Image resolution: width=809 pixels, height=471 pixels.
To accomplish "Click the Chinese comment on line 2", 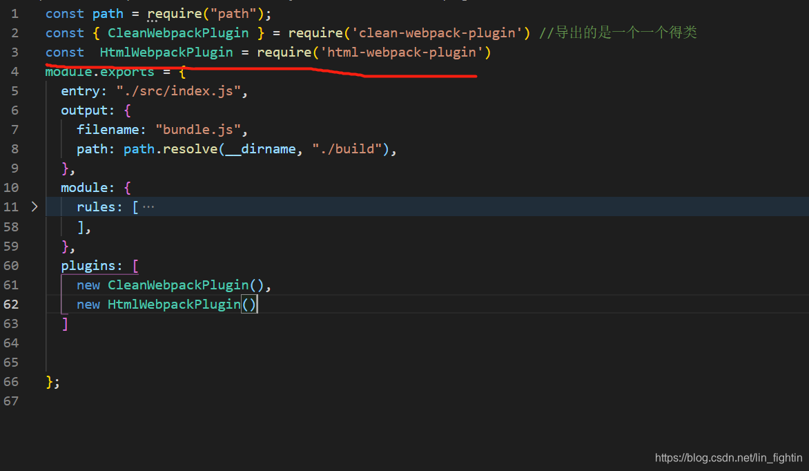I will coord(618,33).
